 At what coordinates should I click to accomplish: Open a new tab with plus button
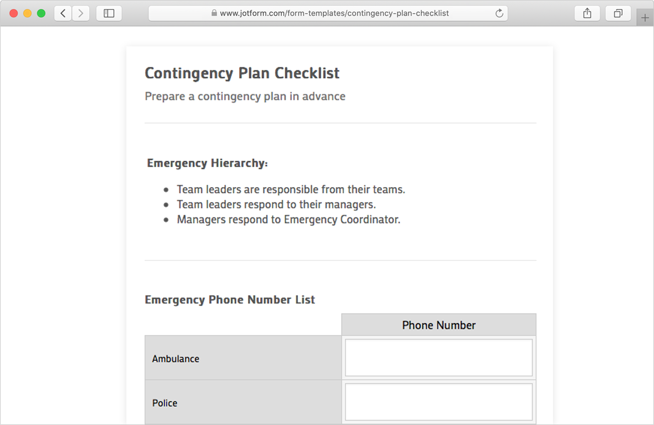coord(645,18)
